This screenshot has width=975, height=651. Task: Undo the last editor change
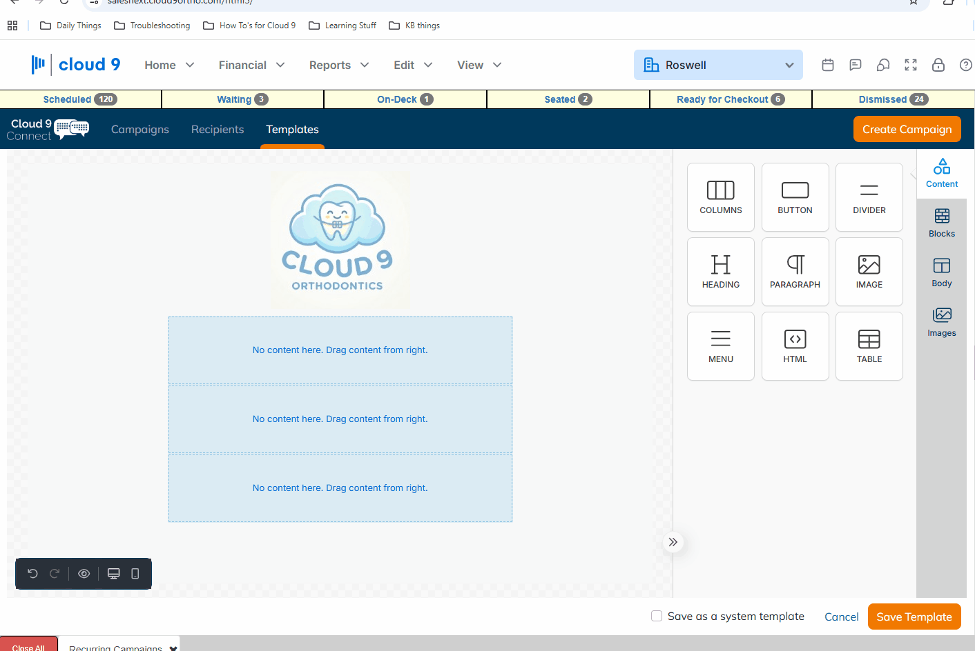pyautogui.click(x=32, y=574)
